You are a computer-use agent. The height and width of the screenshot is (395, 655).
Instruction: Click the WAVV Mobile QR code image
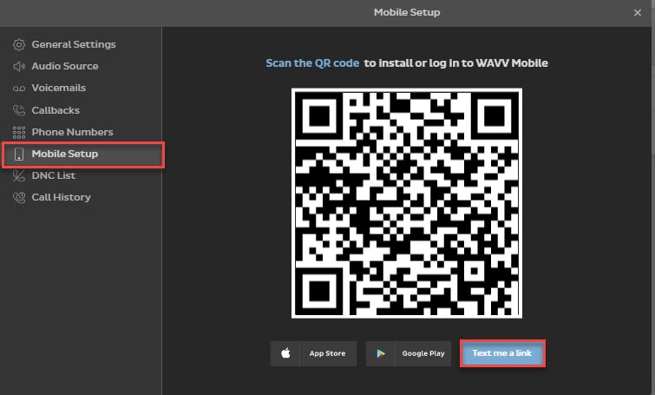pyautogui.click(x=407, y=203)
